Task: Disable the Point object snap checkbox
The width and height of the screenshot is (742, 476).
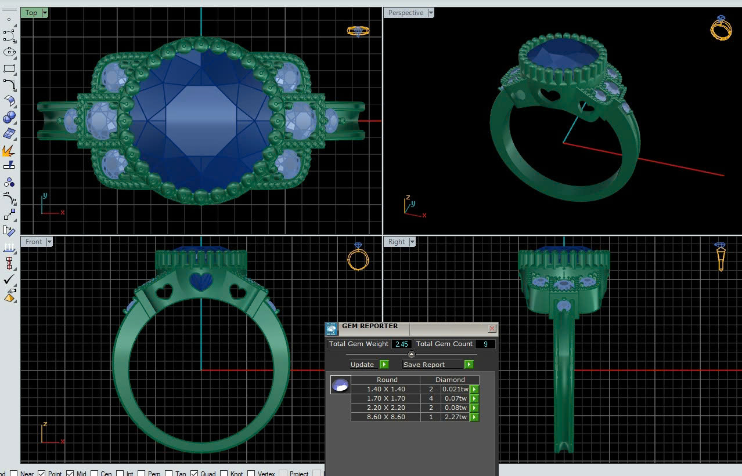Action: pos(42,473)
